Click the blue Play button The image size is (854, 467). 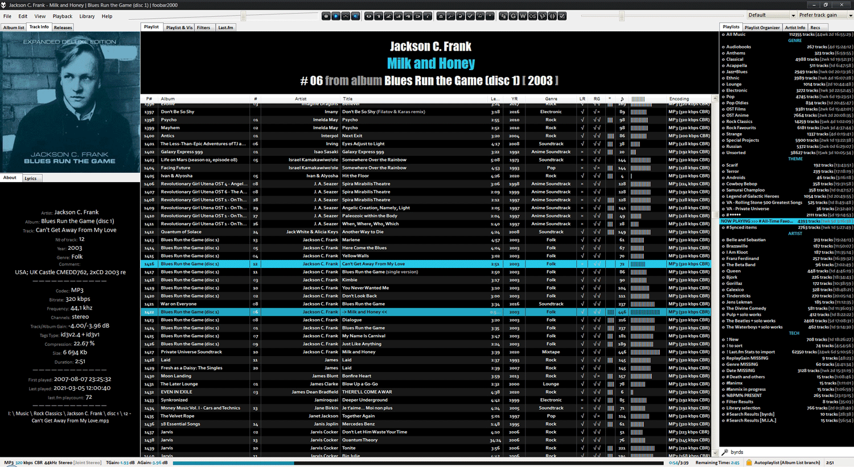(x=336, y=16)
